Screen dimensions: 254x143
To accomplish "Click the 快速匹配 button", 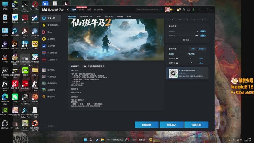I will (x=196, y=125).
